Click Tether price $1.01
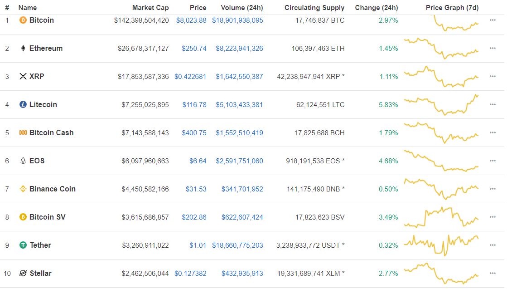Image resolution: width=507 pixels, height=289 pixels. click(x=198, y=245)
